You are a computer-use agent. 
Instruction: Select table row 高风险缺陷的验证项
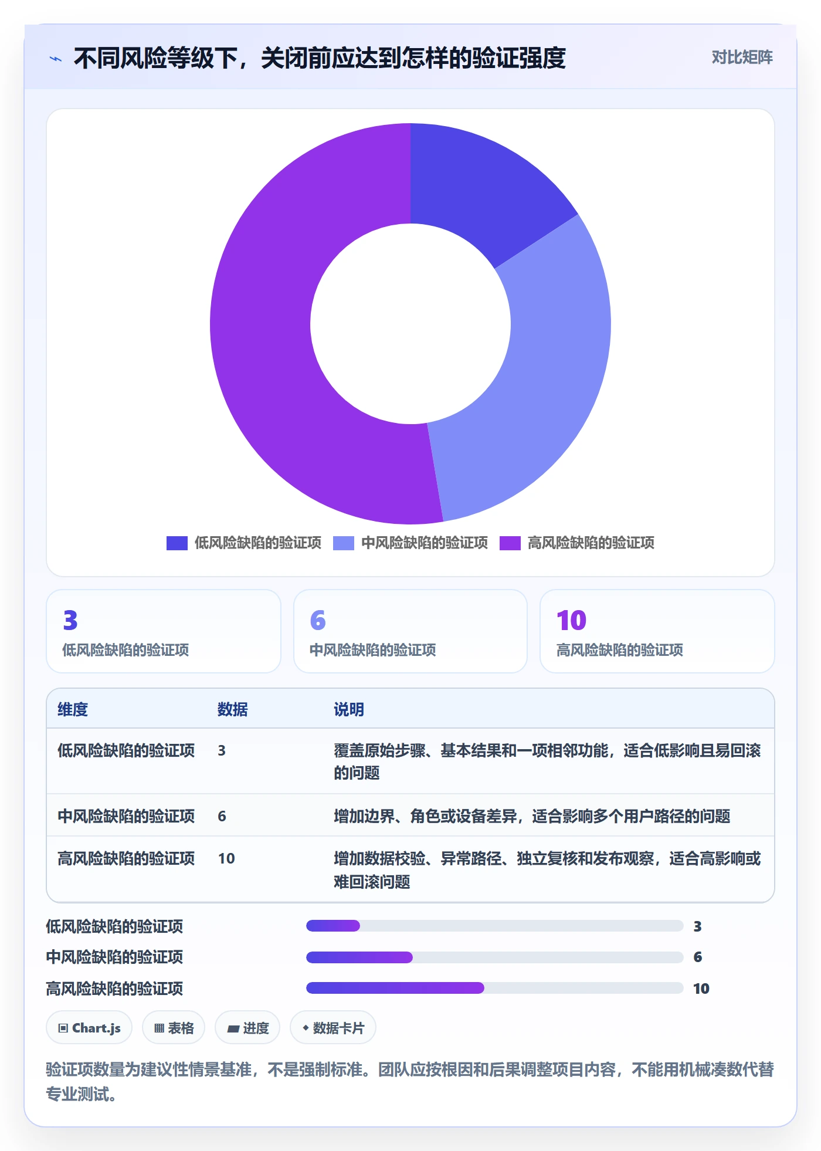coord(410,869)
